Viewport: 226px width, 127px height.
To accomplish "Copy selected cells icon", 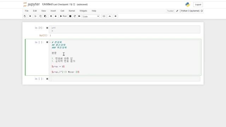I will (40, 16).
